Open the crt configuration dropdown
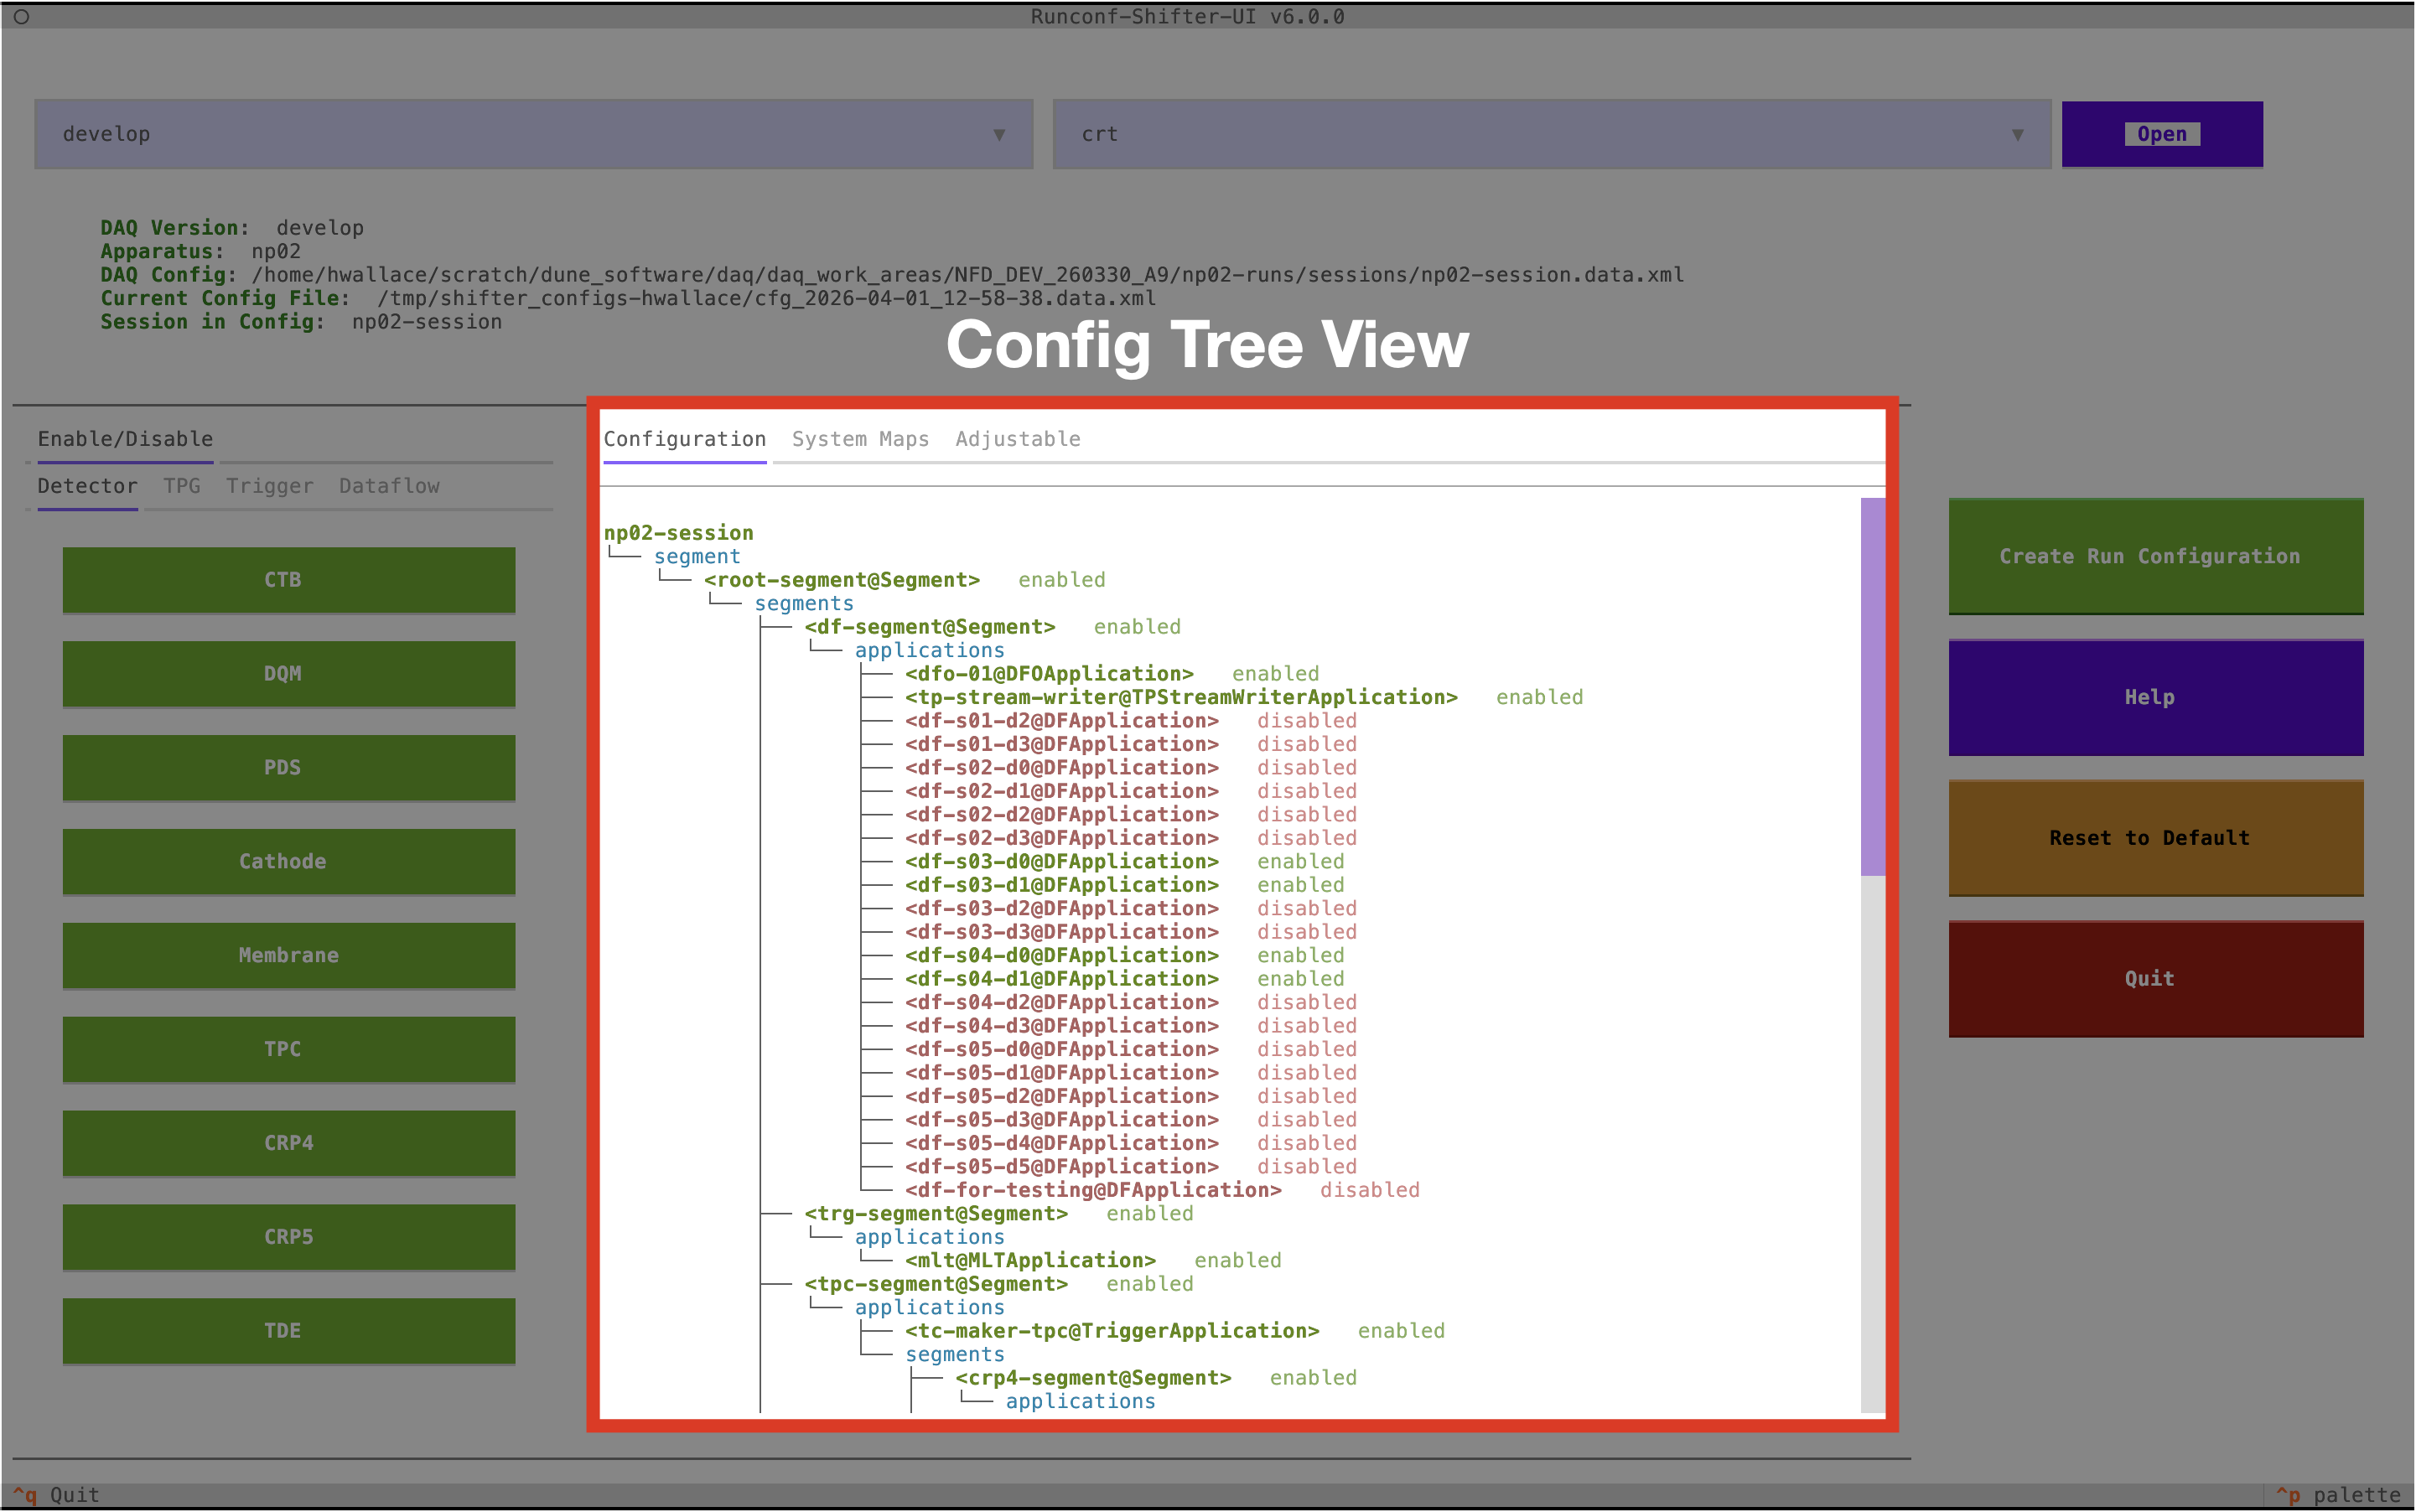This screenshot has width=2416, height=1512. [1551, 134]
